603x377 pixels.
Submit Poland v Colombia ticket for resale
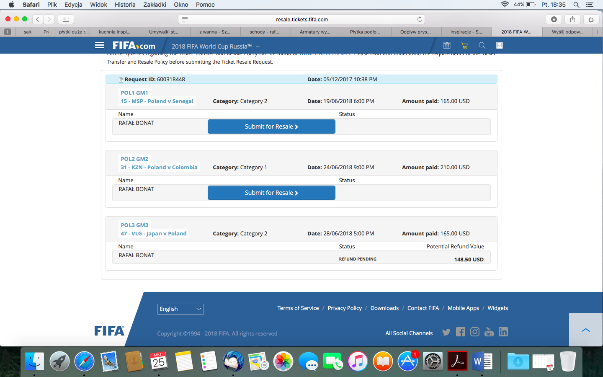[x=271, y=193]
